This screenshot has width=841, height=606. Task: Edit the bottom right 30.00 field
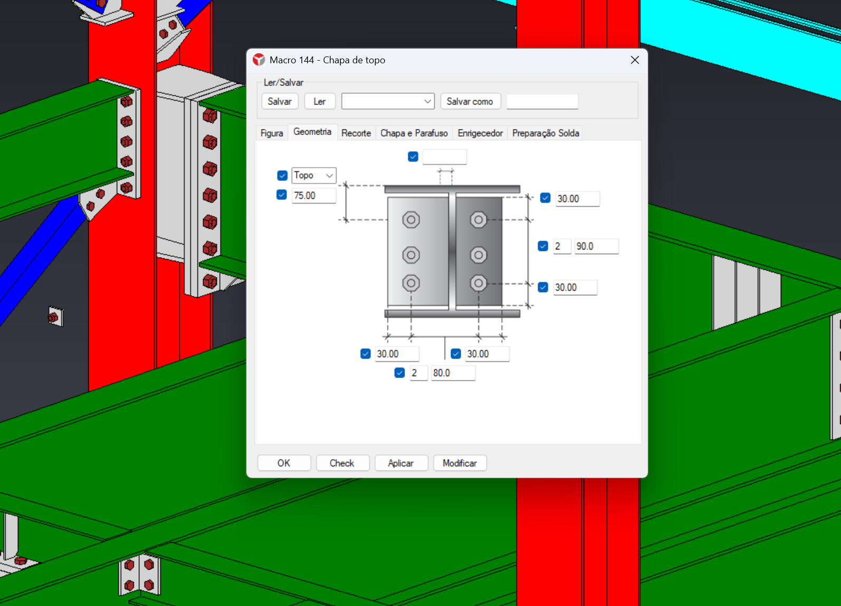[488, 354]
